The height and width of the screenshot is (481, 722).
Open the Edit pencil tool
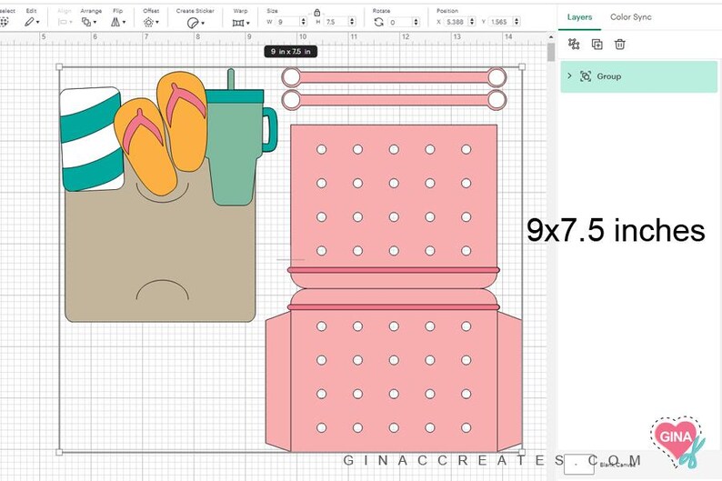coord(31,22)
